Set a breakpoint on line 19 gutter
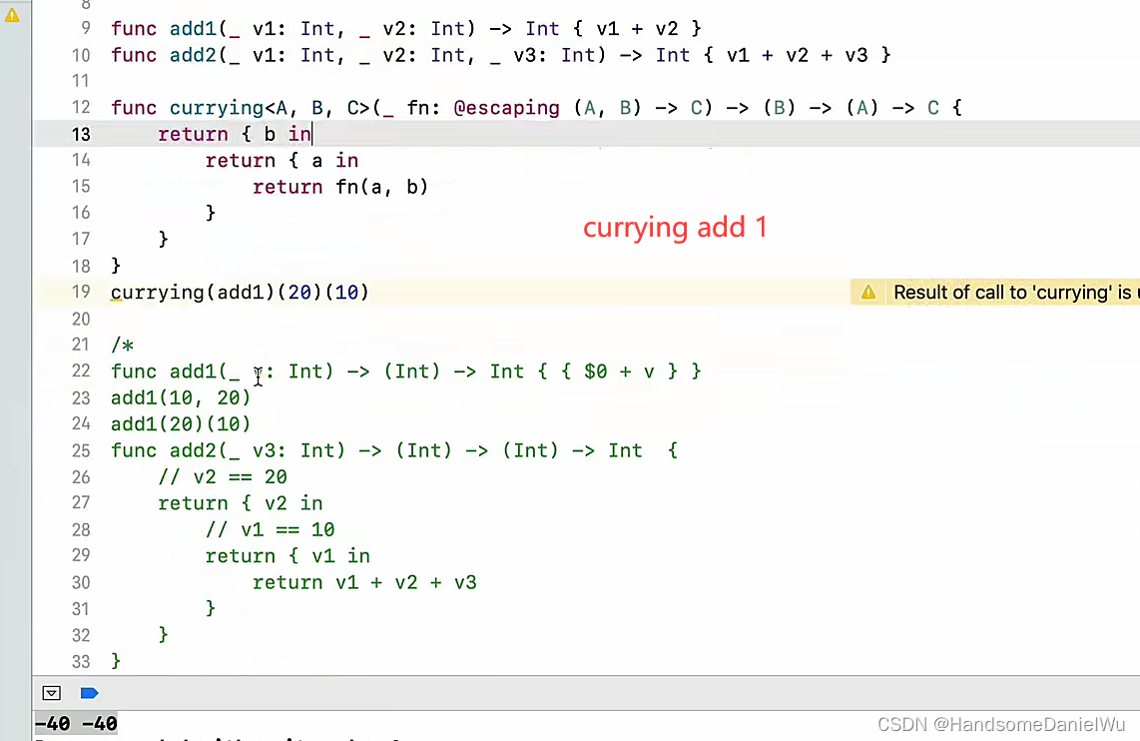Viewport: 1140px width, 741px height. click(81, 292)
